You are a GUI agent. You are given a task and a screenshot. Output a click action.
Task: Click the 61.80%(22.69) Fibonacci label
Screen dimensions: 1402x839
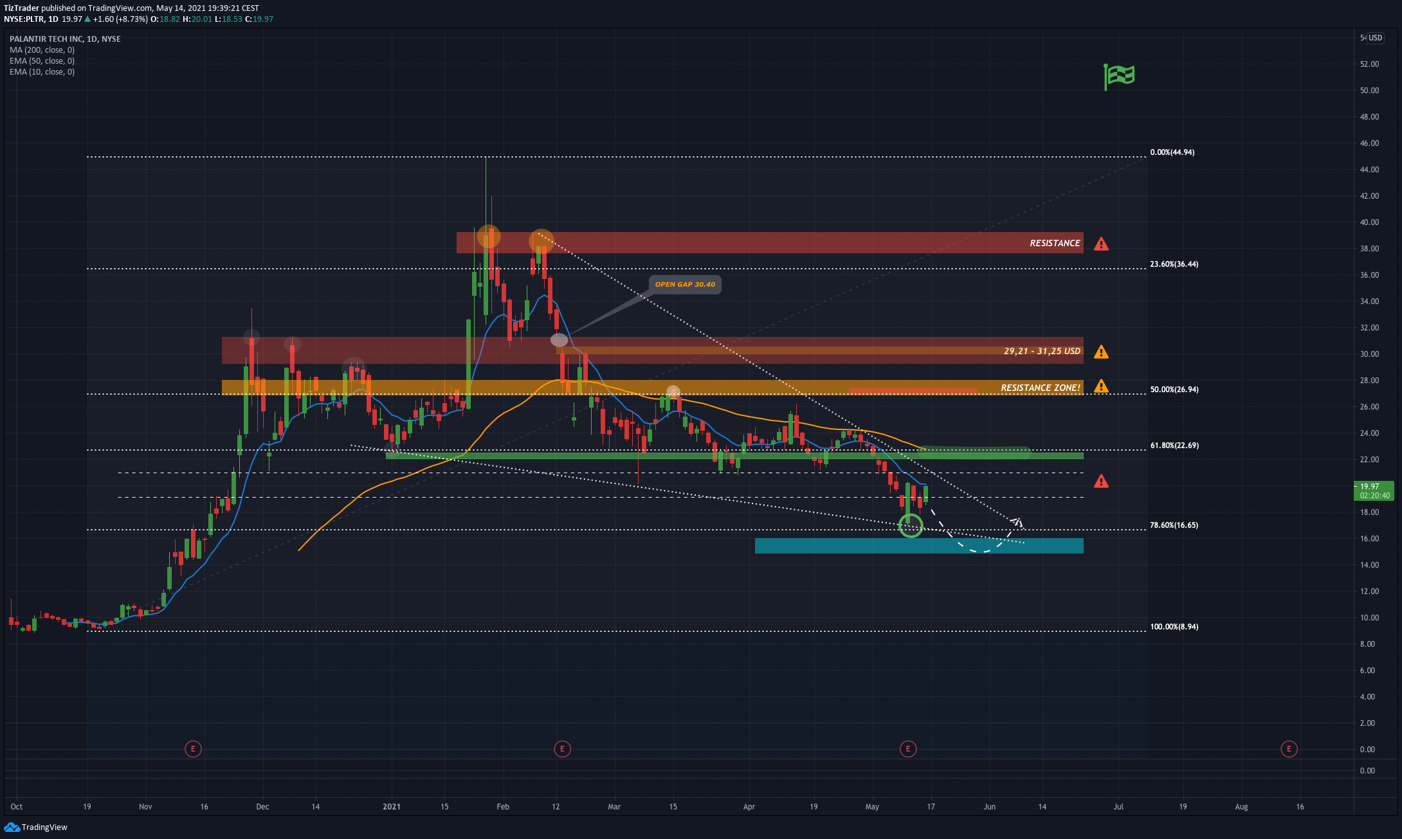(x=1174, y=446)
